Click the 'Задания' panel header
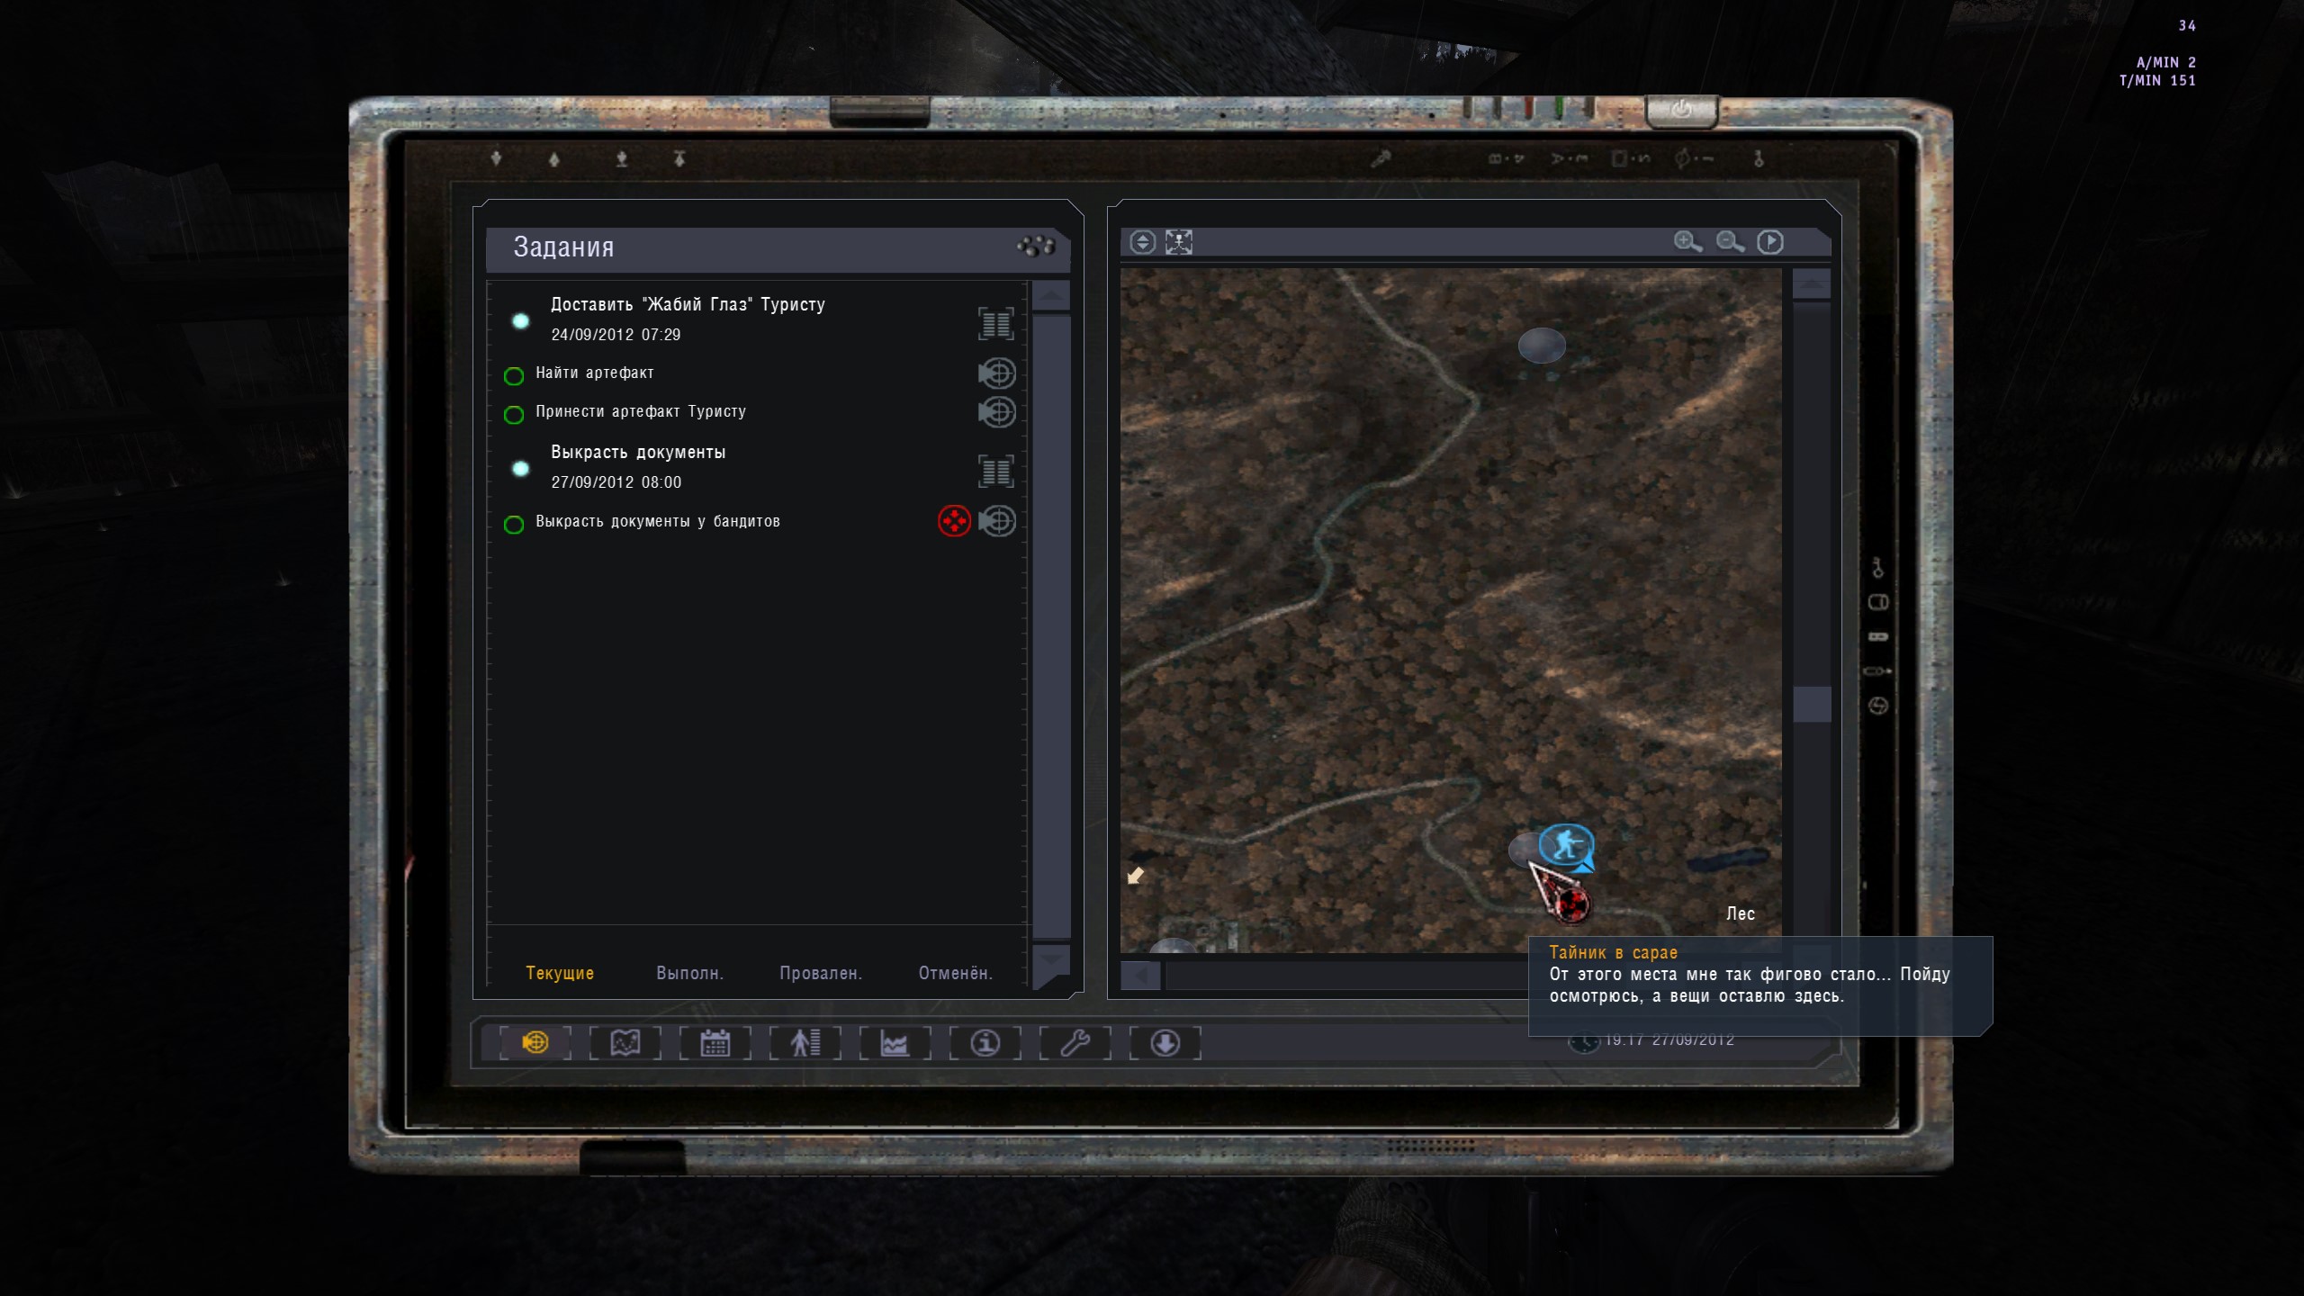 778,248
